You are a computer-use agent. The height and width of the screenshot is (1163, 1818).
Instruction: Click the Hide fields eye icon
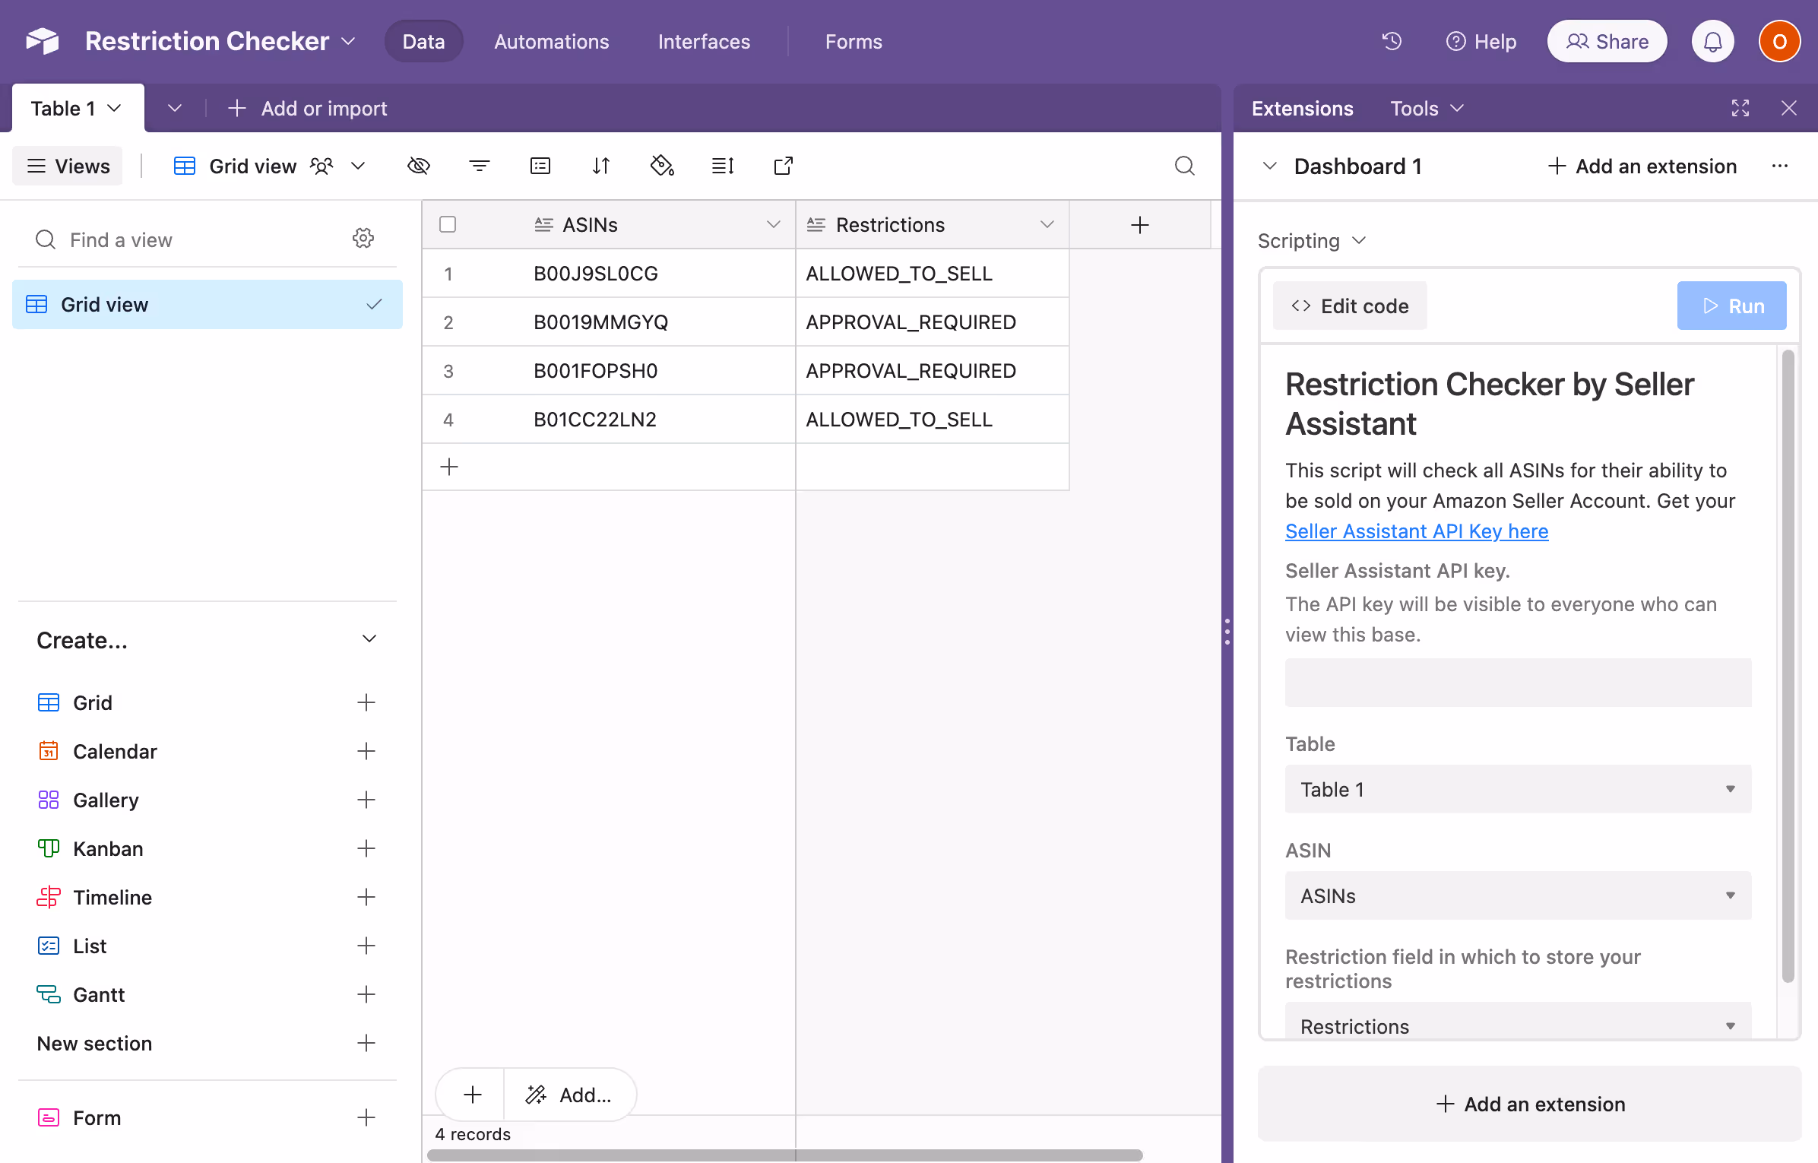(x=419, y=166)
